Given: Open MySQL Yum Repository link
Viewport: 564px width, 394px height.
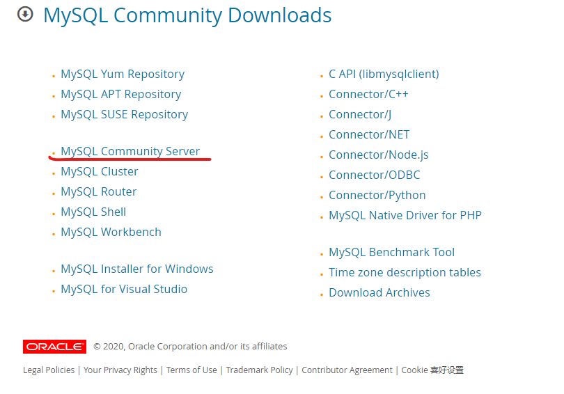Looking at the screenshot, I should click(123, 74).
